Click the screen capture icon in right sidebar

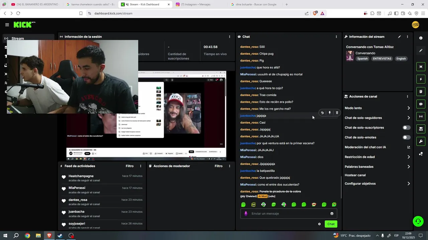[421, 67]
